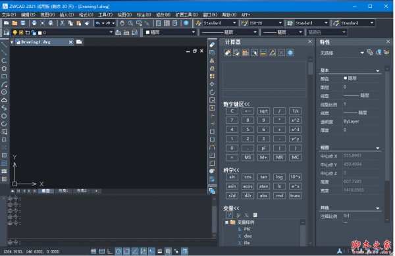395x256 pixels.
Task: Toggle Object Snap in the status bar
Action: click(126, 251)
